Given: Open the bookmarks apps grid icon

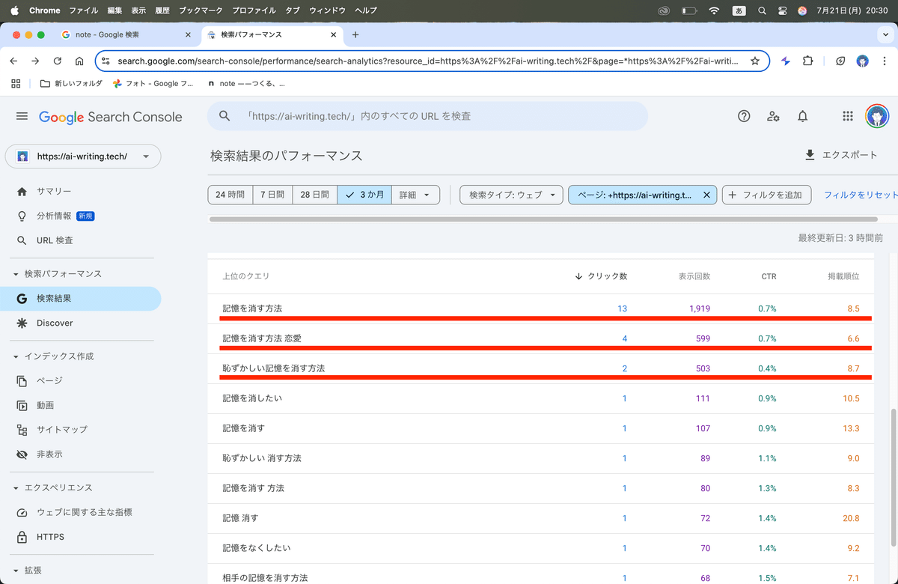Looking at the screenshot, I should pyautogui.click(x=16, y=84).
